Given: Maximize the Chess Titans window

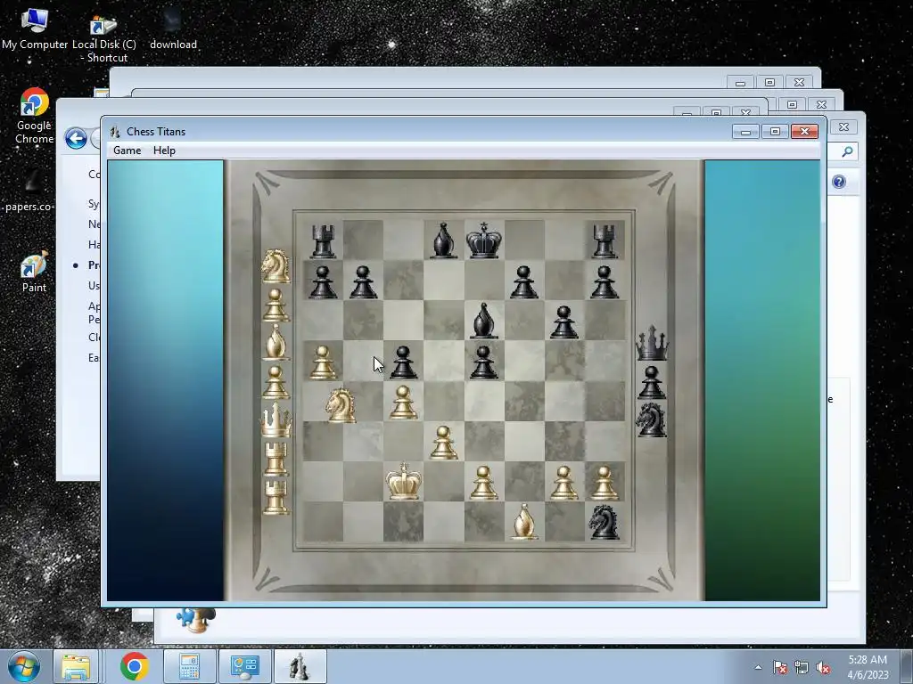Looking at the screenshot, I should (x=775, y=132).
